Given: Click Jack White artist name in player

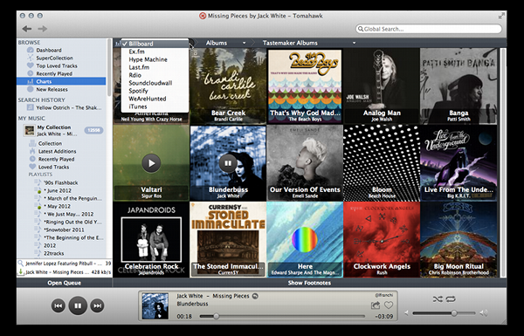Looking at the screenshot, I should 190,296.
